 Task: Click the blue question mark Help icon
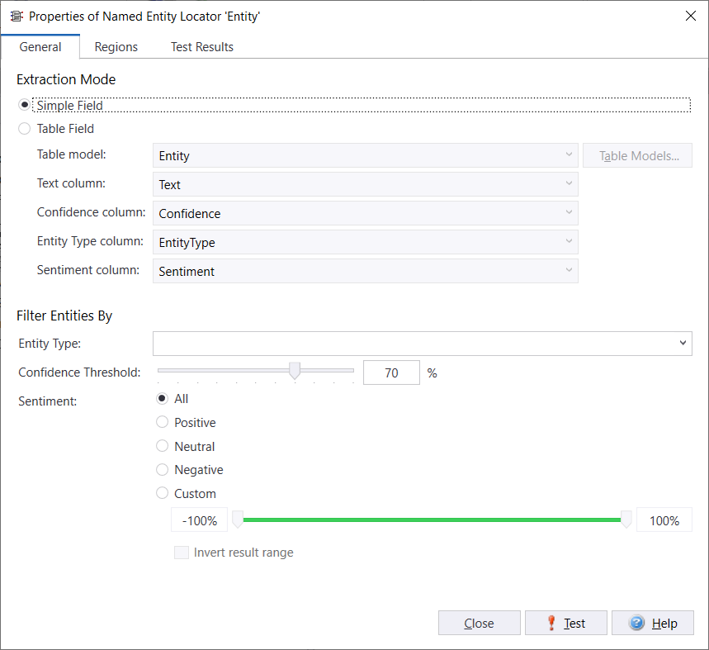tap(636, 624)
